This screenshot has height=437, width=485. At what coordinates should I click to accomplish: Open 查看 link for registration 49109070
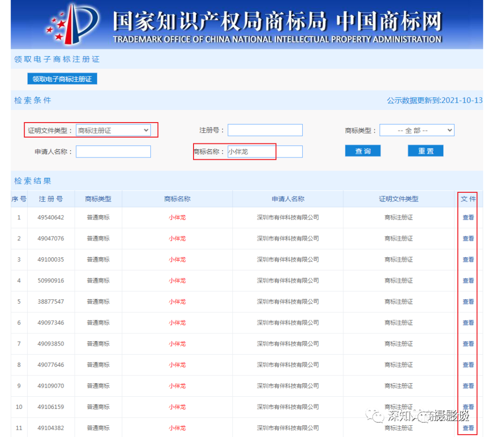pos(468,386)
